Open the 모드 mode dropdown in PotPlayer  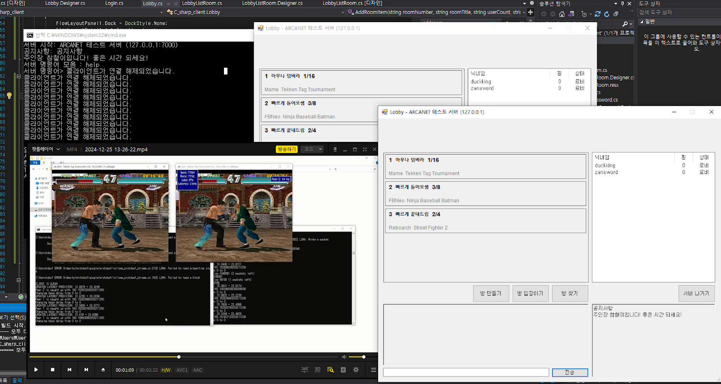click(313, 149)
